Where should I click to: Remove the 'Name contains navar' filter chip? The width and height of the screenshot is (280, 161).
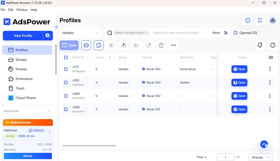click(146, 33)
